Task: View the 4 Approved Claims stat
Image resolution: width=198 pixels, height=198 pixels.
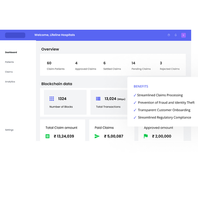Action: (86, 66)
